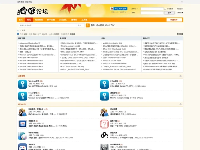Image resolution: width=200 pixels, height=150 pixels.
Task: Enable the 自动登录 checkbox
Action: [165, 9]
